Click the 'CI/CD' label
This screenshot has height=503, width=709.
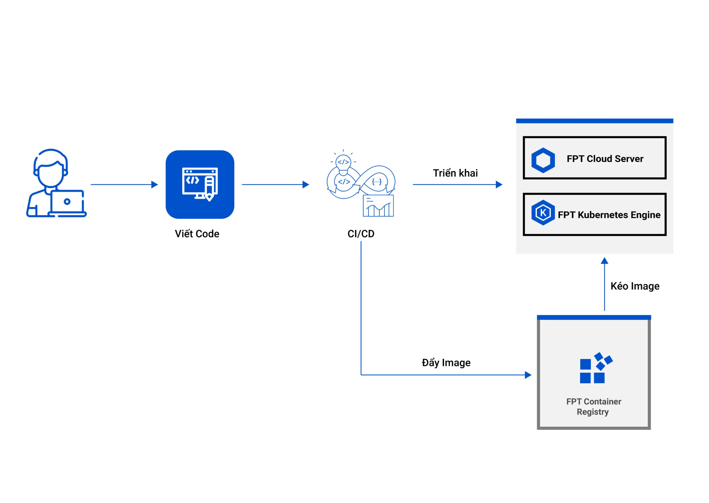tap(361, 234)
